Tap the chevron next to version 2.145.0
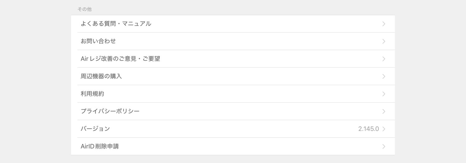The height and width of the screenshot is (163, 466). (384, 129)
